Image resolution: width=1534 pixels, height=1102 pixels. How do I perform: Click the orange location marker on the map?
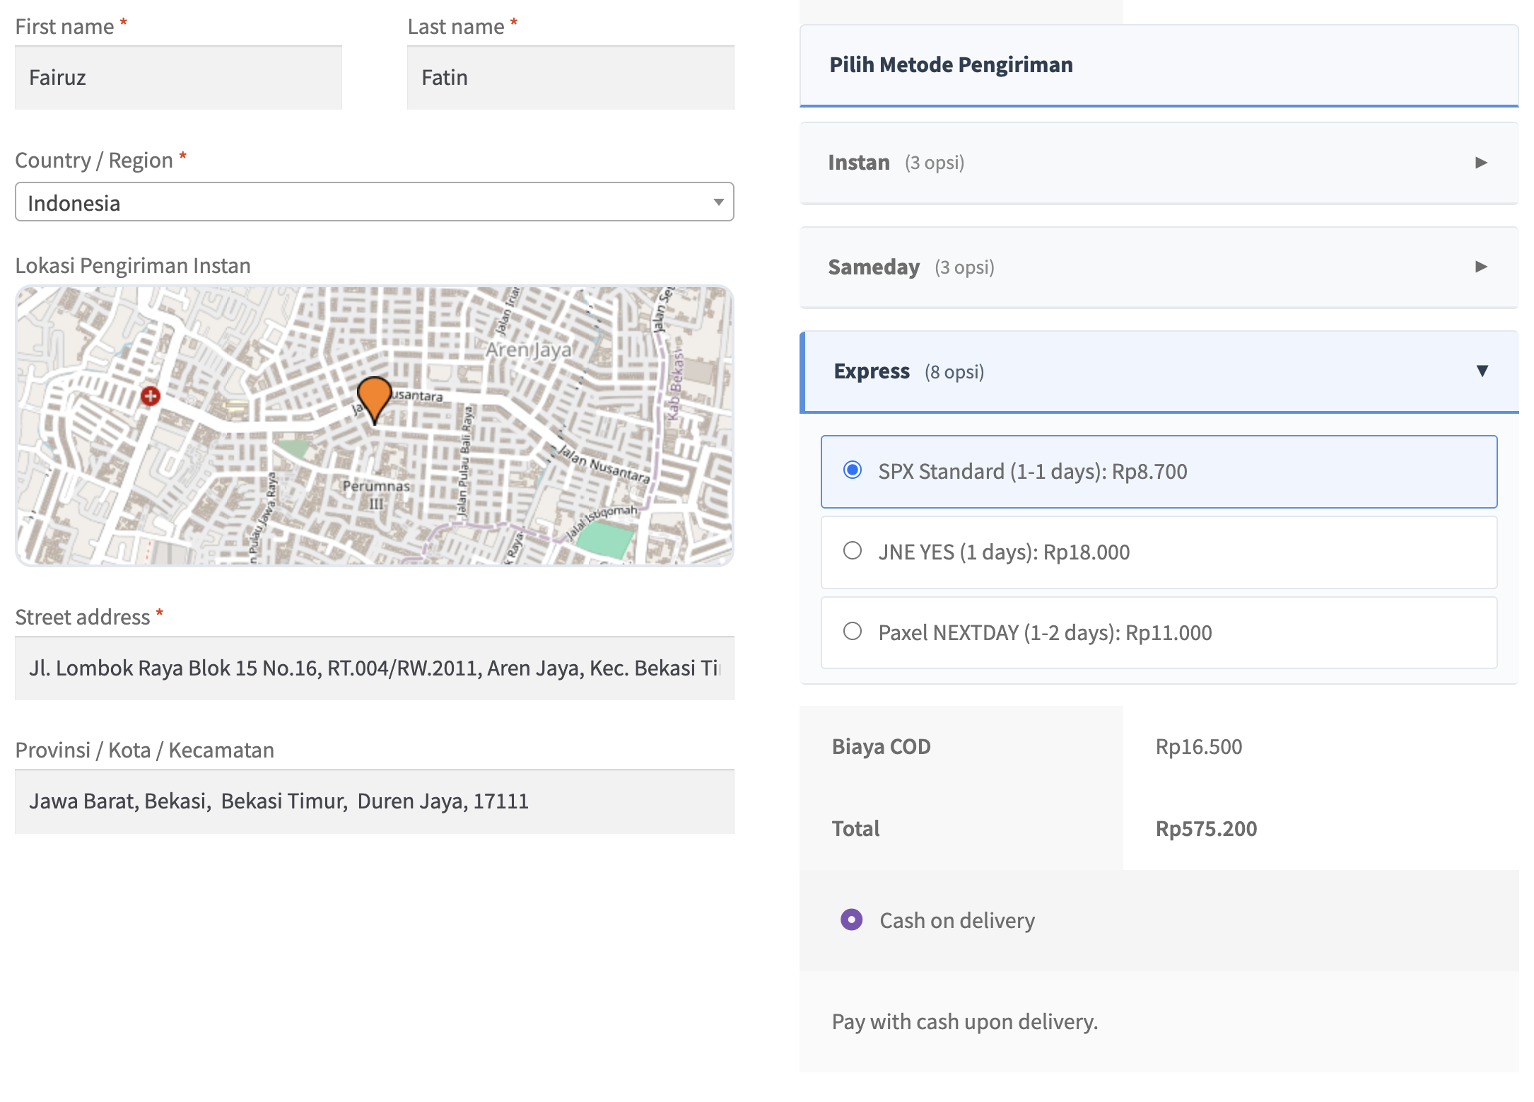click(x=373, y=396)
